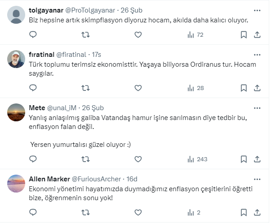The height and width of the screenshot is (223, 271).
Task: Reply to tolgayanar's tweet
Action: click(33, 34)
